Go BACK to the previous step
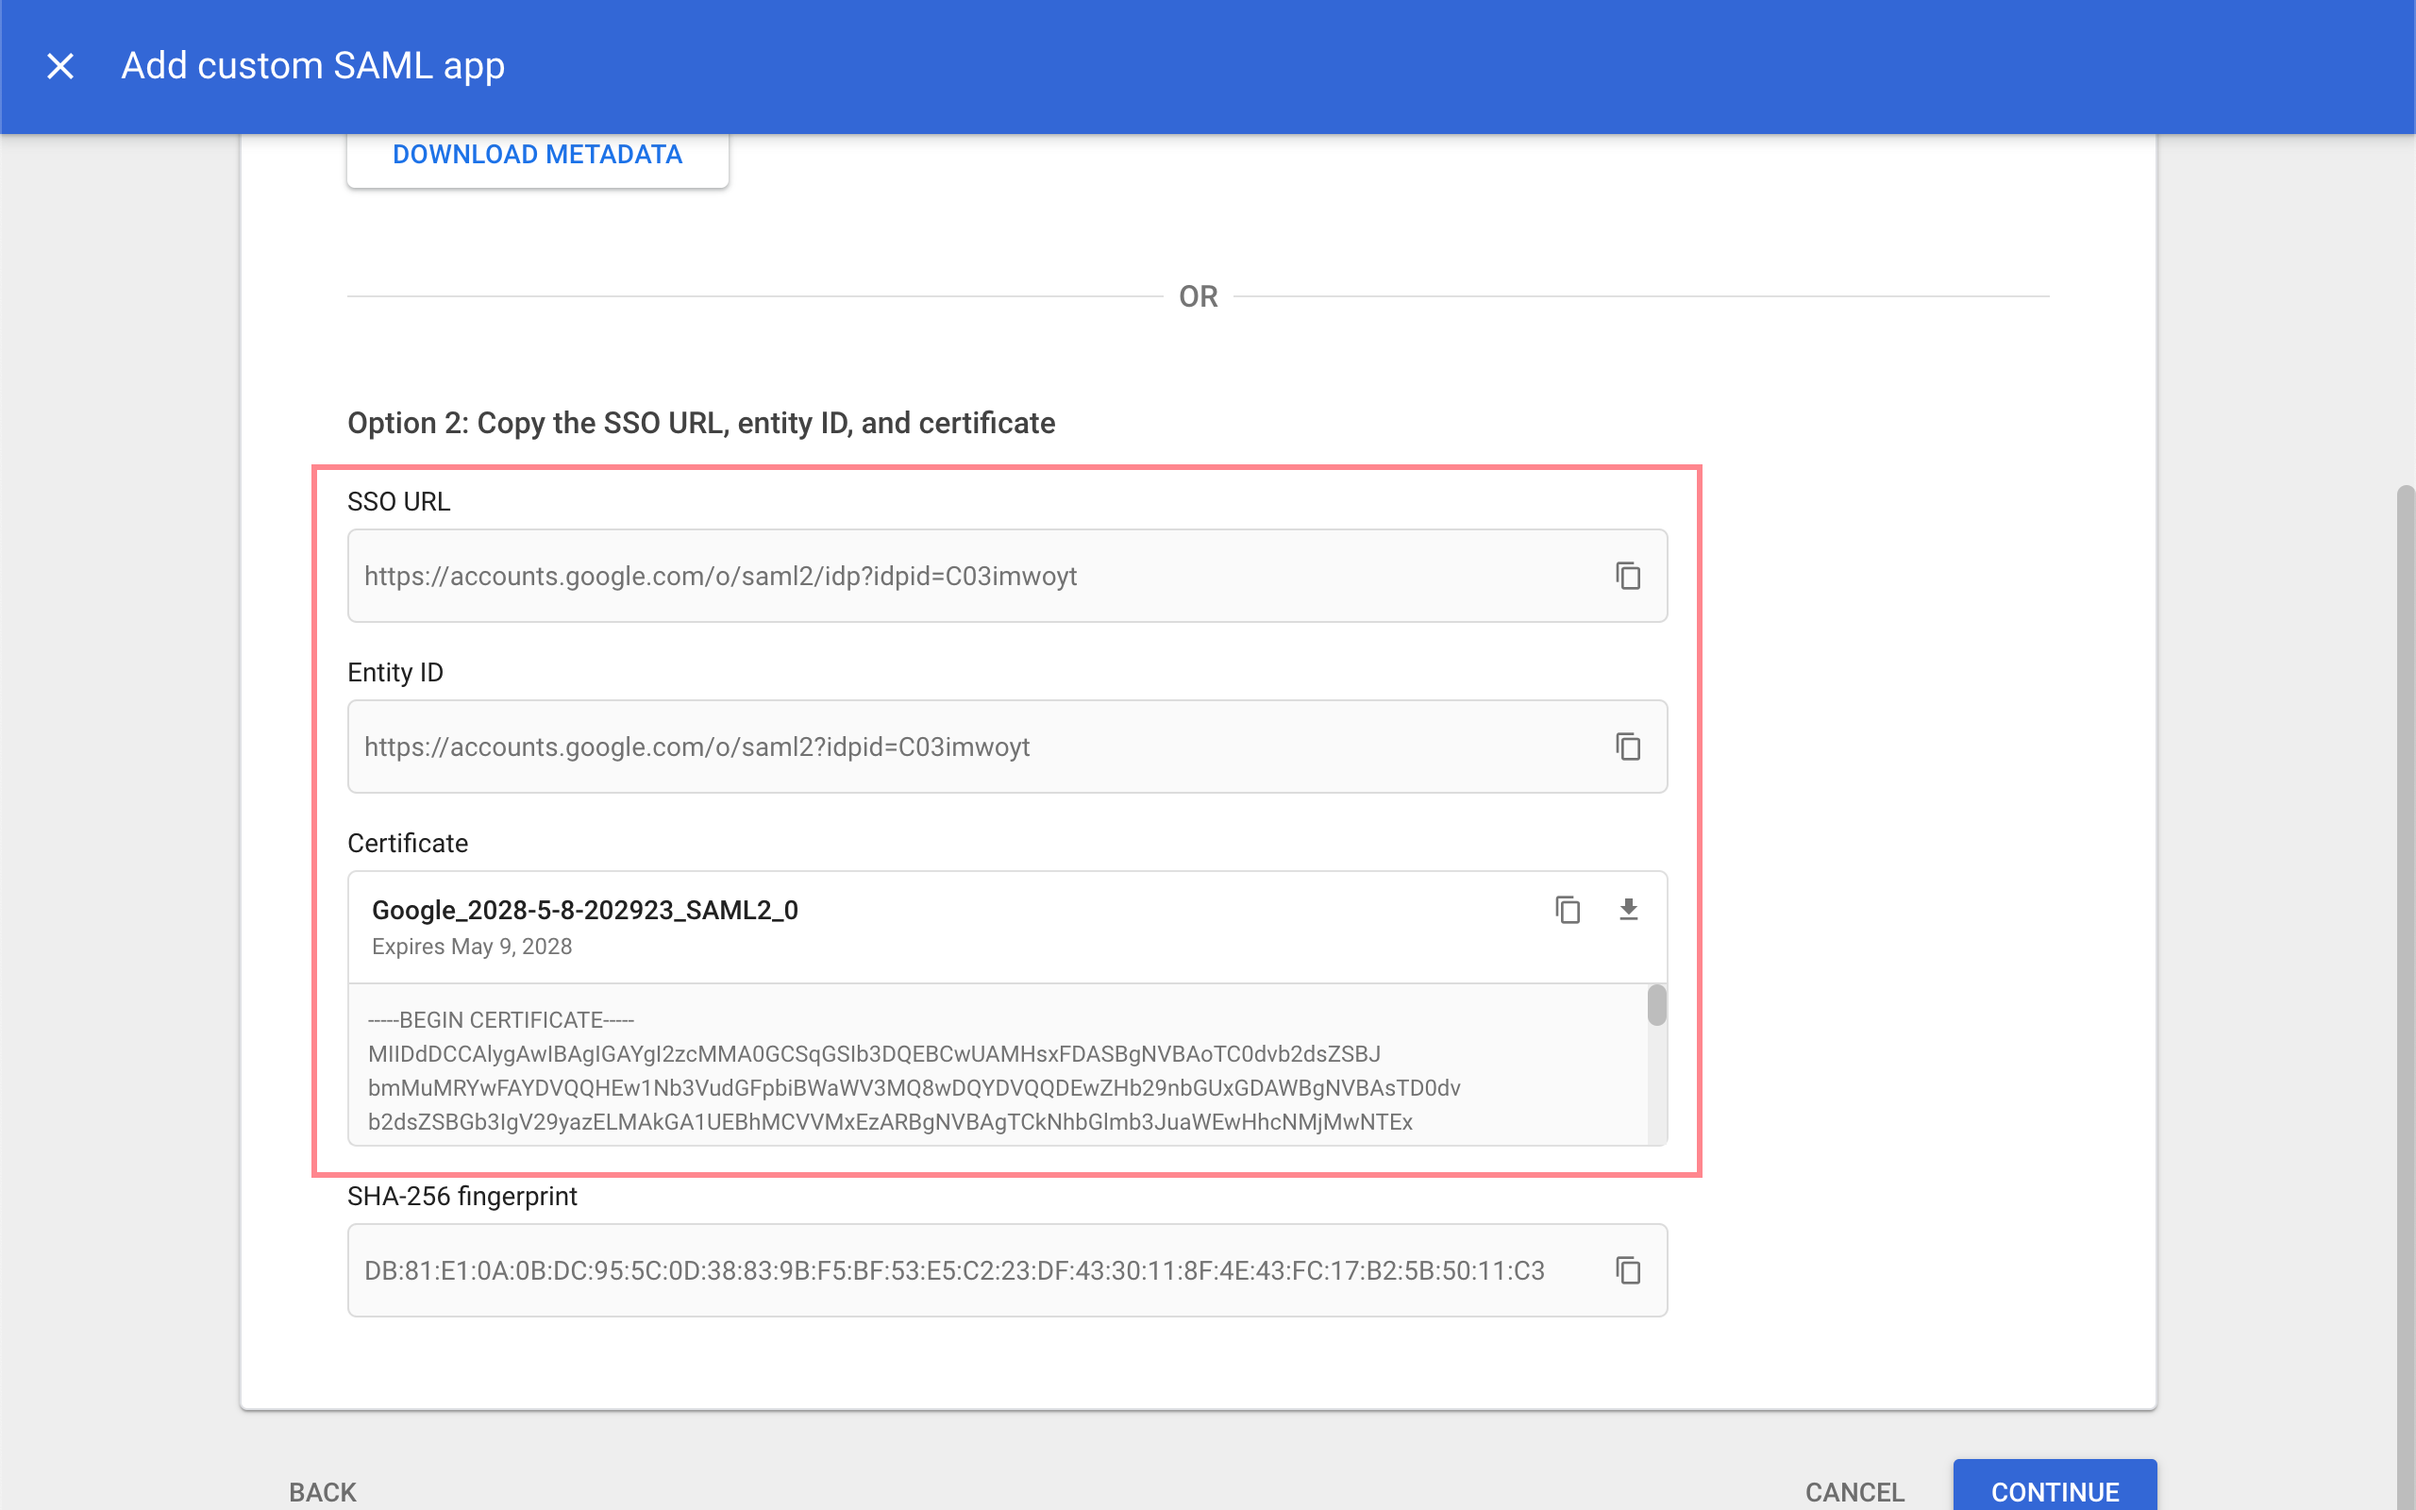The image size is (2416, 1510). click(323, 1491)
